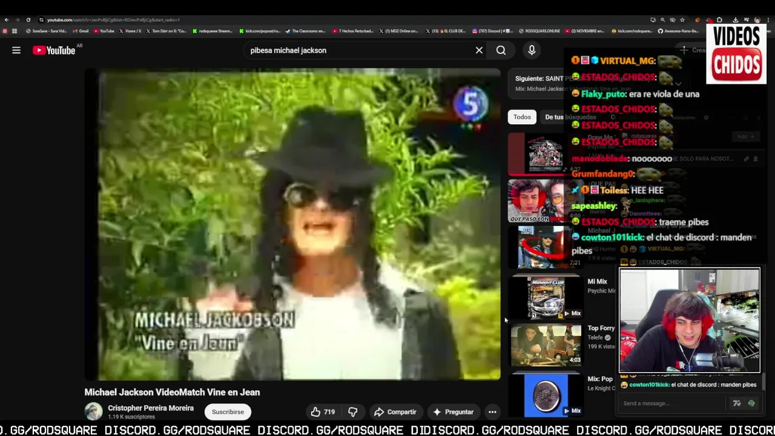775x436 pixels.
Task: Click the browser address bar URL
Action: click(113, 20)
